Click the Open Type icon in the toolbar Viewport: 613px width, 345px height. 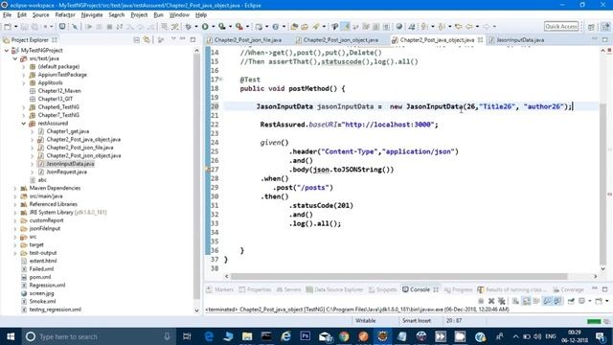click(294, 27)
